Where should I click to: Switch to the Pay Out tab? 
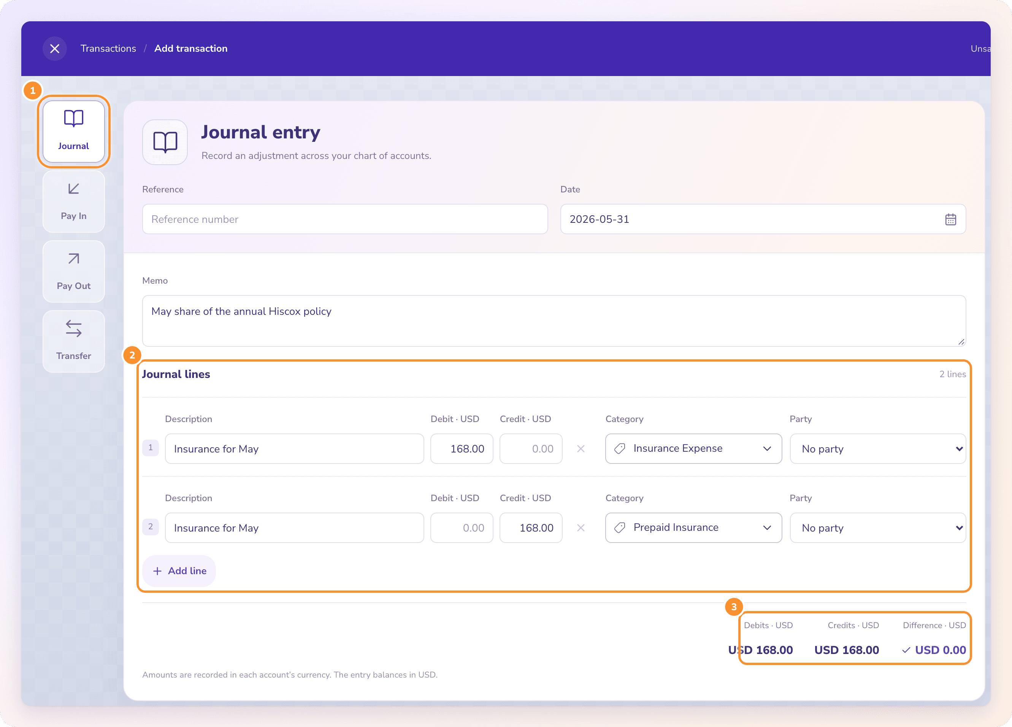pyautogui.click(x=74, y=271)
